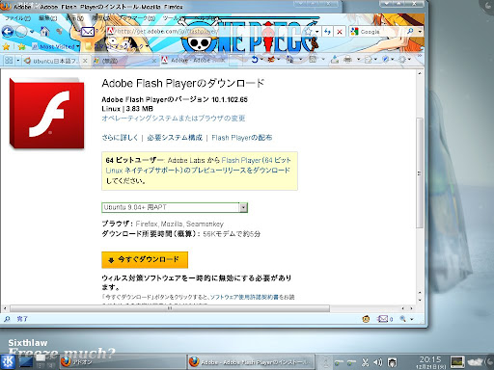Open the 必要システム構成 link
This screenshot has height=370, width=494.
175,138
